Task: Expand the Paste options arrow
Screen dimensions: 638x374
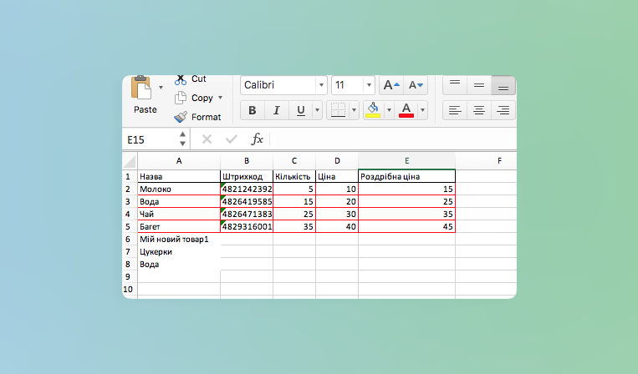Action: (161, 86)
